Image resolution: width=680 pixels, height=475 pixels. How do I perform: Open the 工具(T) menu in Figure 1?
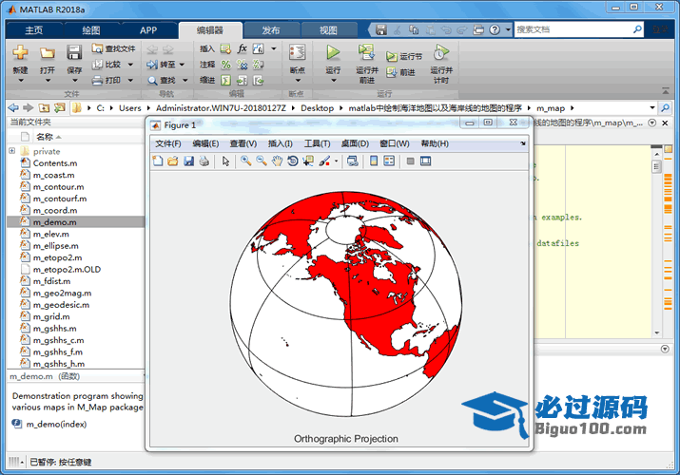(317, 143)
